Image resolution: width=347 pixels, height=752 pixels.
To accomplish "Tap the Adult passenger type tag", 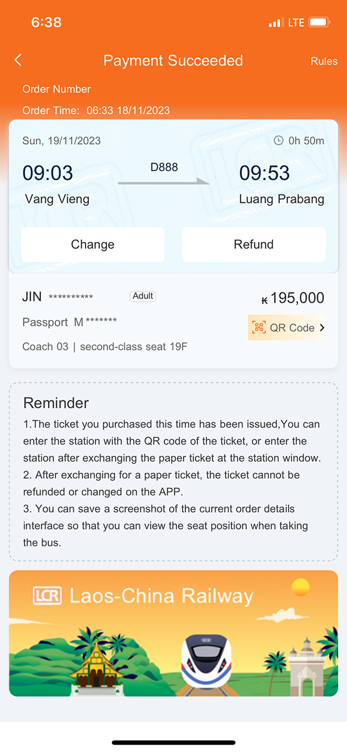I will (143, 296).
